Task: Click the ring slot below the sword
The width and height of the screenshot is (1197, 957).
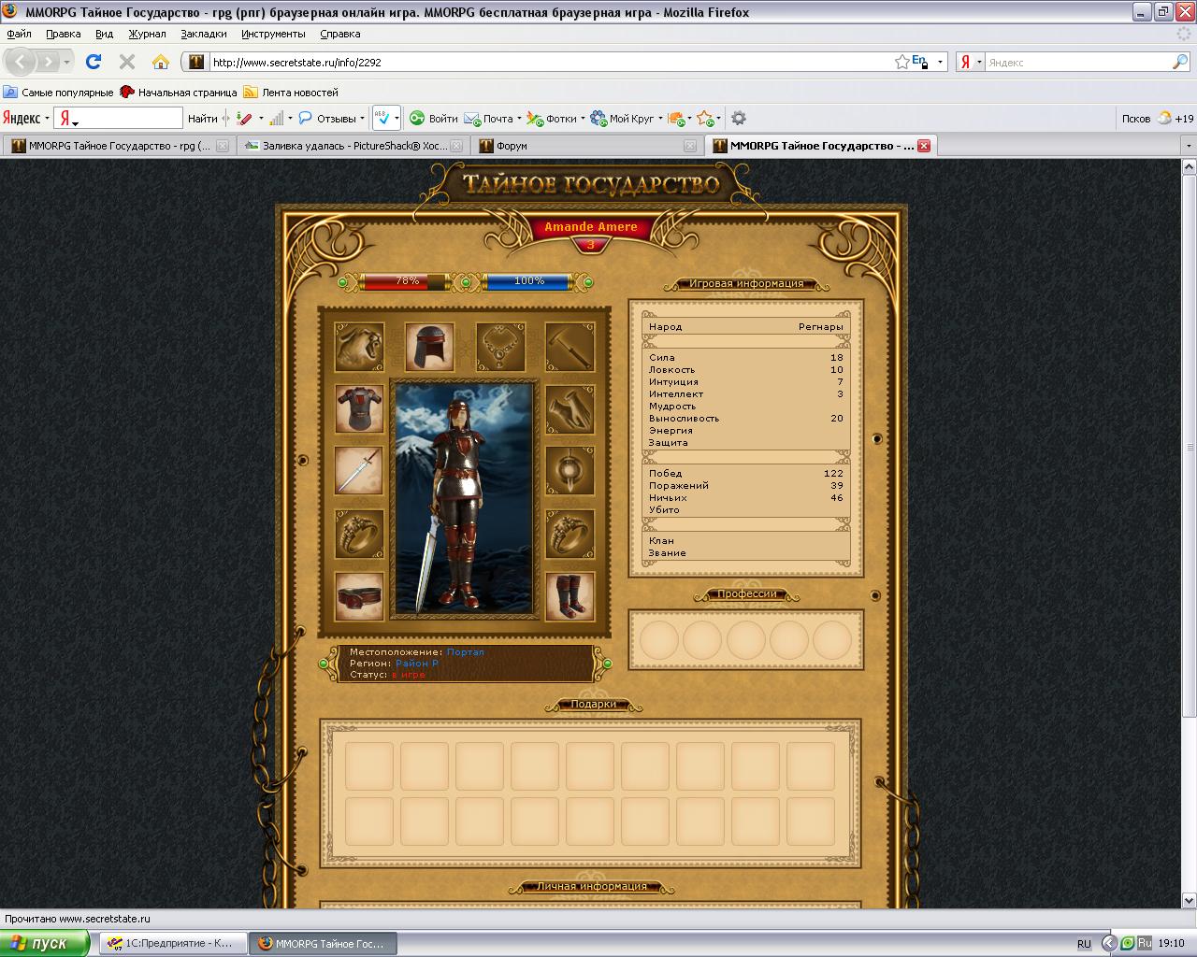Action: pyautogui.click(x=359, y=534)
